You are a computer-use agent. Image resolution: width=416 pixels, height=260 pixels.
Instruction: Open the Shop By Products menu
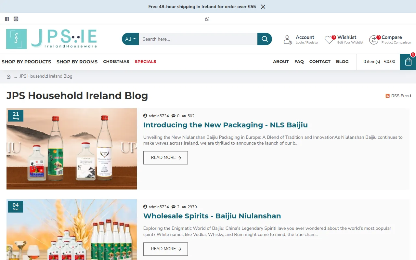pyautogui.click(x=26, y=62)
